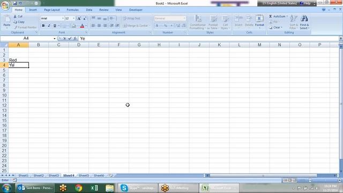Confirm entry with the formula bar checkmark

70,39
